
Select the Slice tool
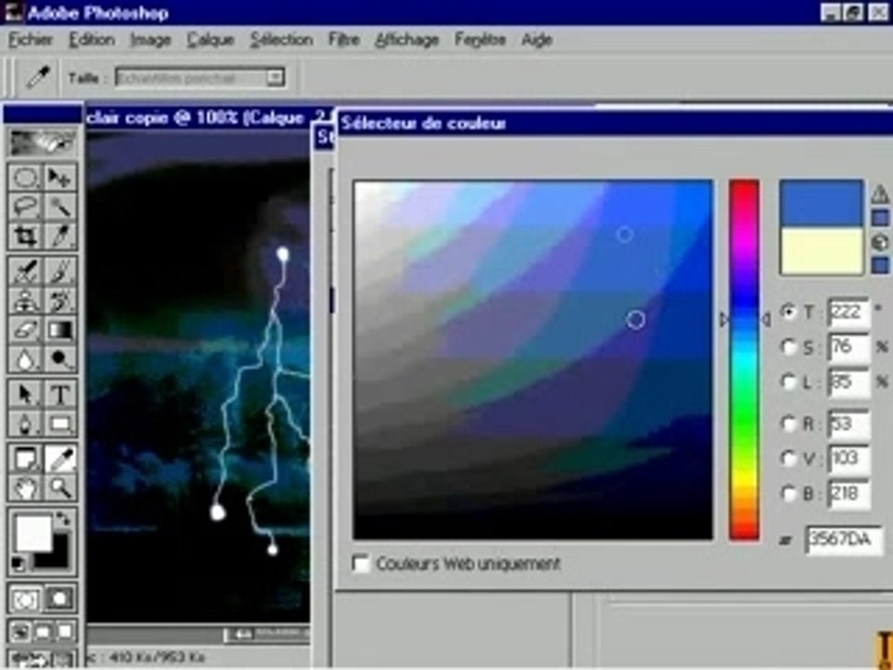point(60,235)
